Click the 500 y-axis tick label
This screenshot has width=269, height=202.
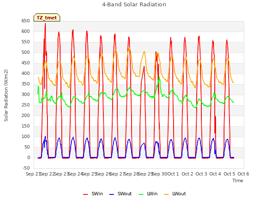point(26,52)
